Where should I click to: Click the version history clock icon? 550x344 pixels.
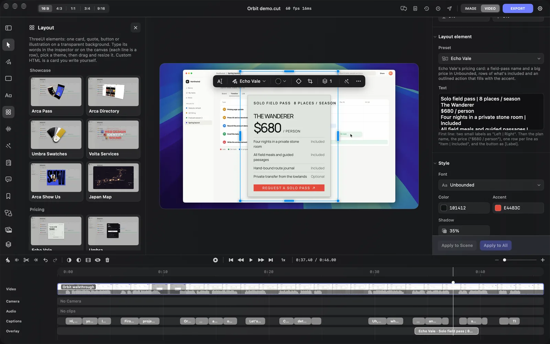[x=427, y=9]
